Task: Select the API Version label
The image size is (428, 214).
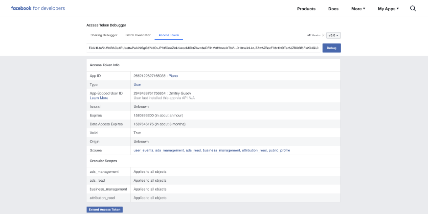Action: (314, 35)
